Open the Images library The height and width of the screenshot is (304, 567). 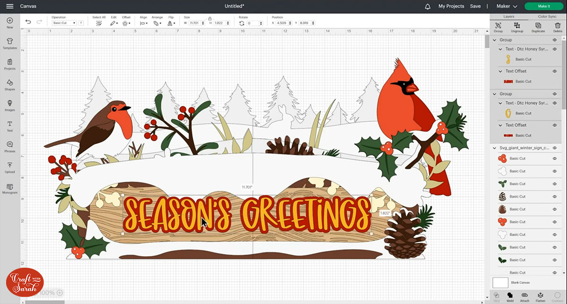9,105
